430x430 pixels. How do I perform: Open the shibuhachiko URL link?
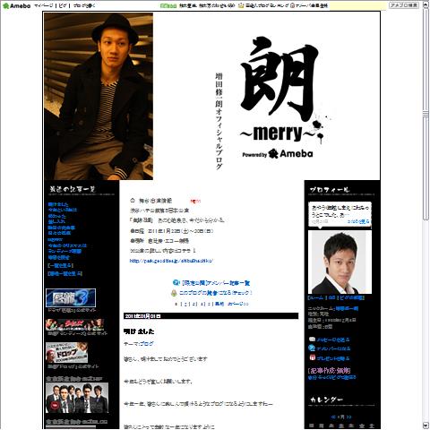pyautogui.click(x=172, y=261)
